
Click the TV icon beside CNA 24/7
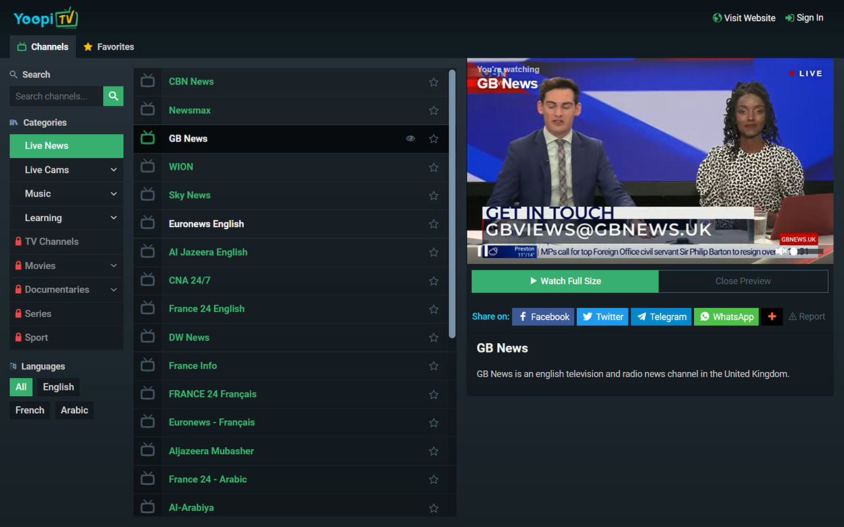tap(148, 280)
